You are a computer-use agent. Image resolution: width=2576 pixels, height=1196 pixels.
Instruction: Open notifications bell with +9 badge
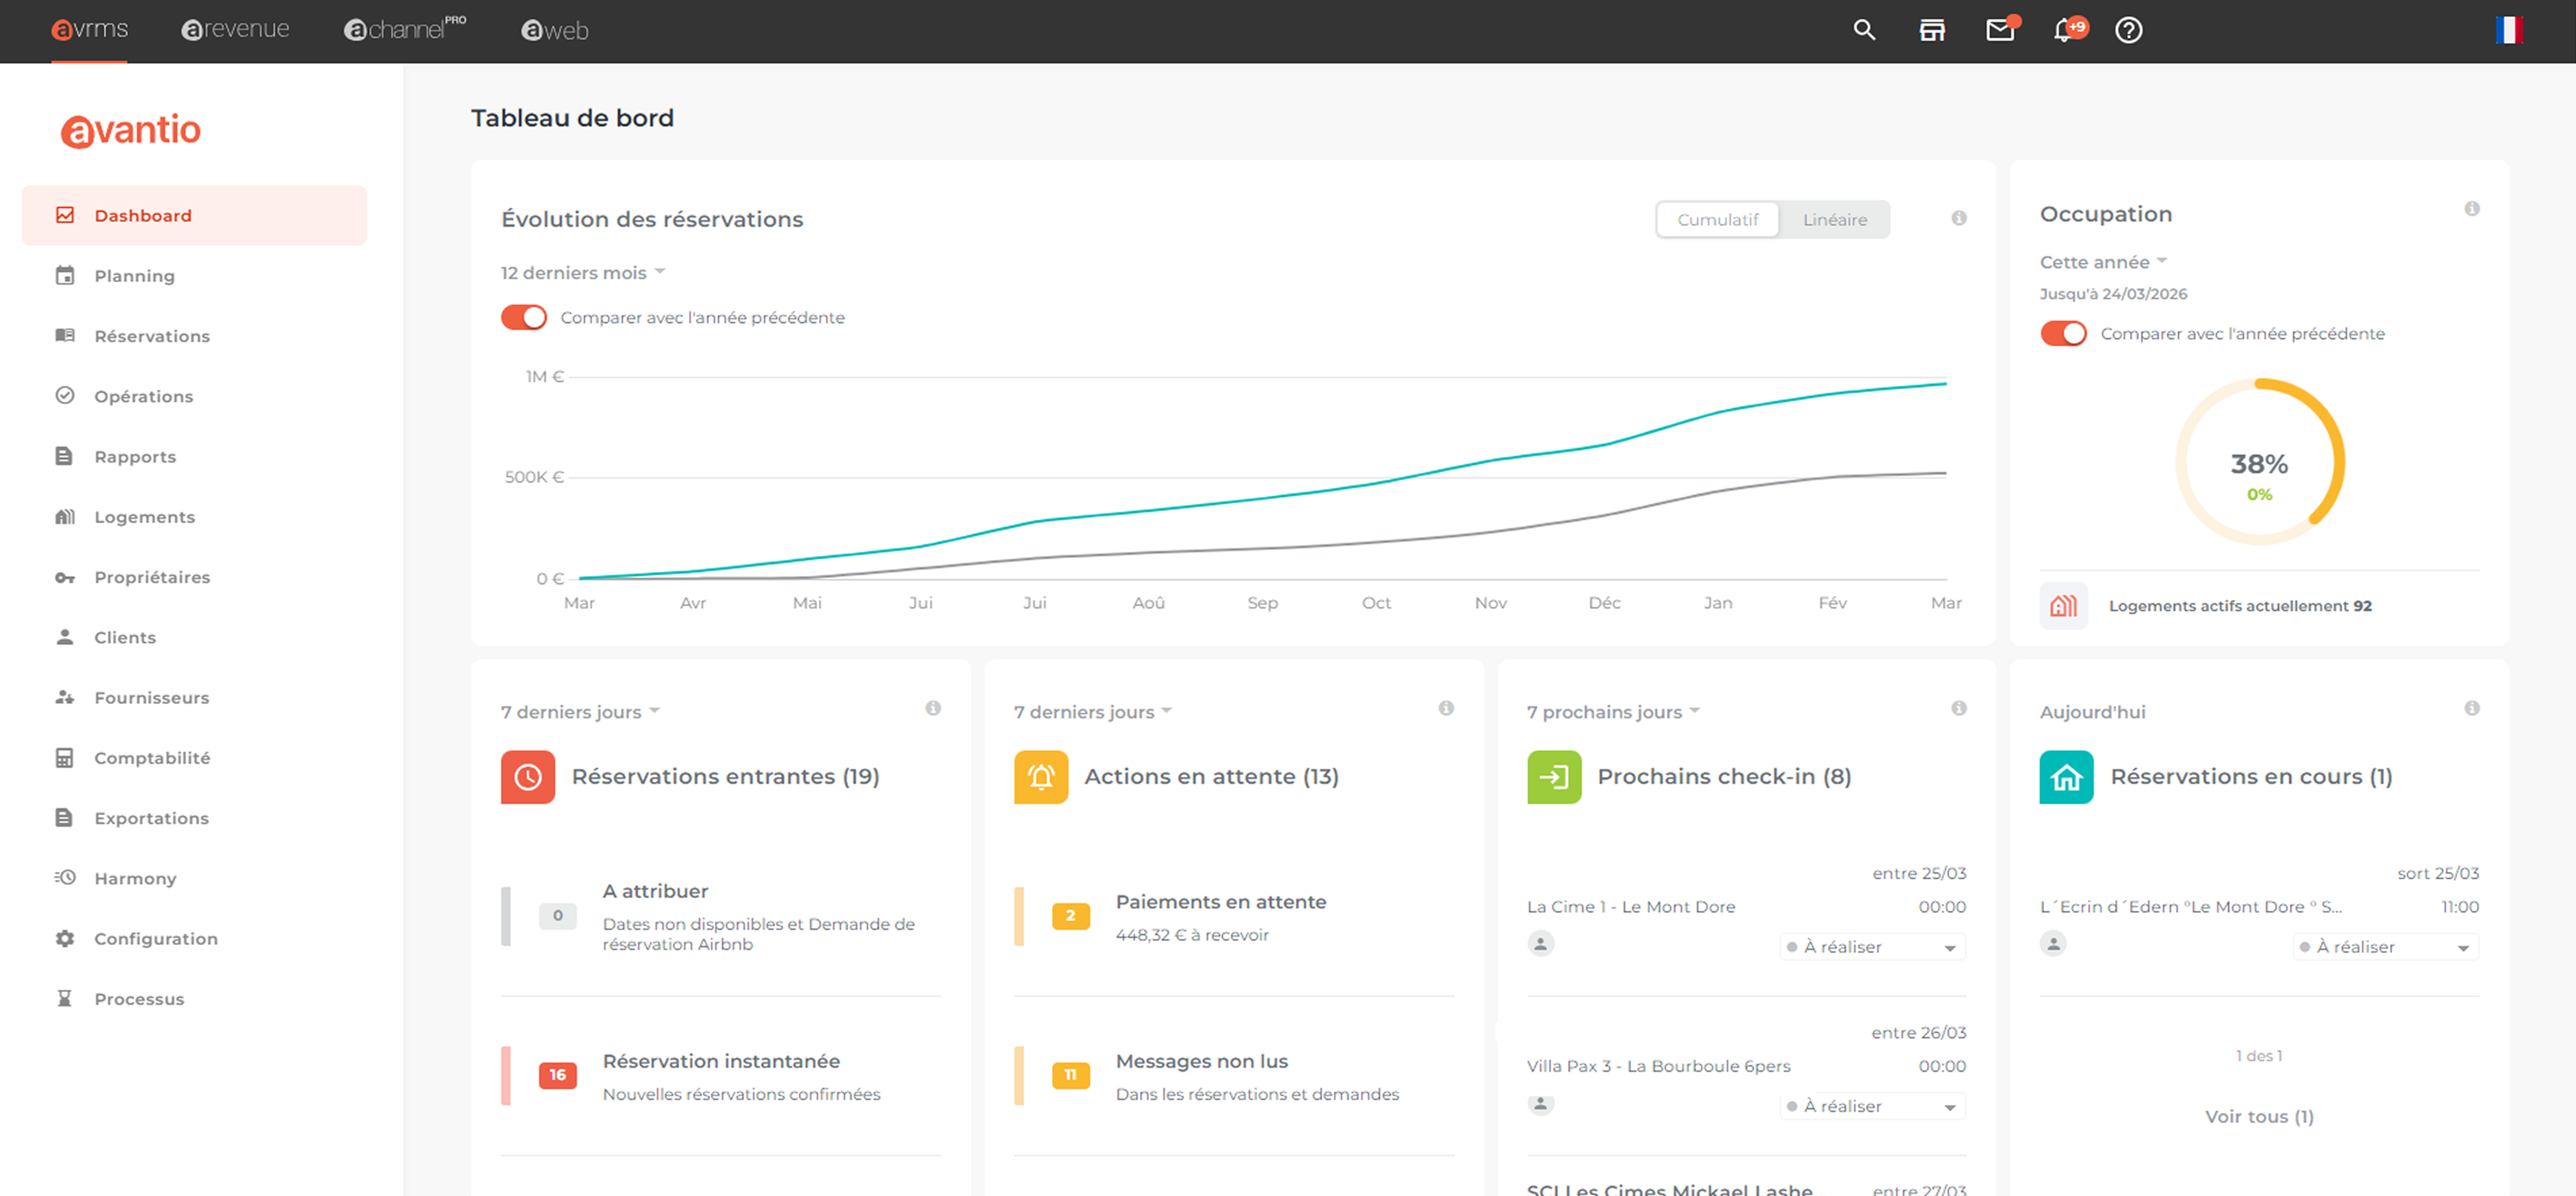pos(2064,30)
